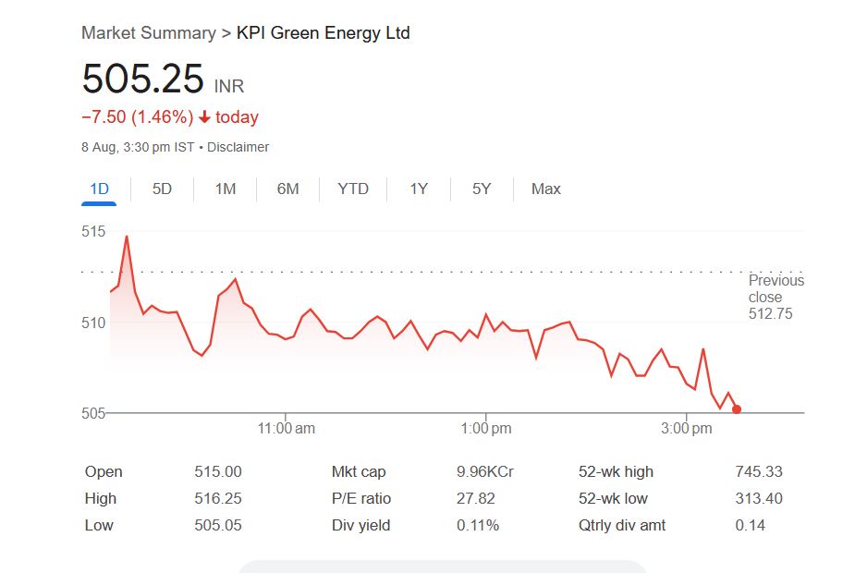Select the YTD tab
The height and width of the screenshot is (573, 855).
[353, 189]
